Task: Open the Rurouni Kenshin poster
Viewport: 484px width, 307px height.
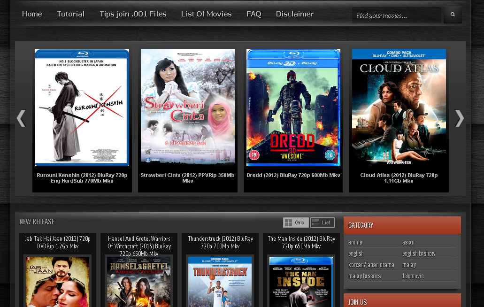Action: [82, 107]
